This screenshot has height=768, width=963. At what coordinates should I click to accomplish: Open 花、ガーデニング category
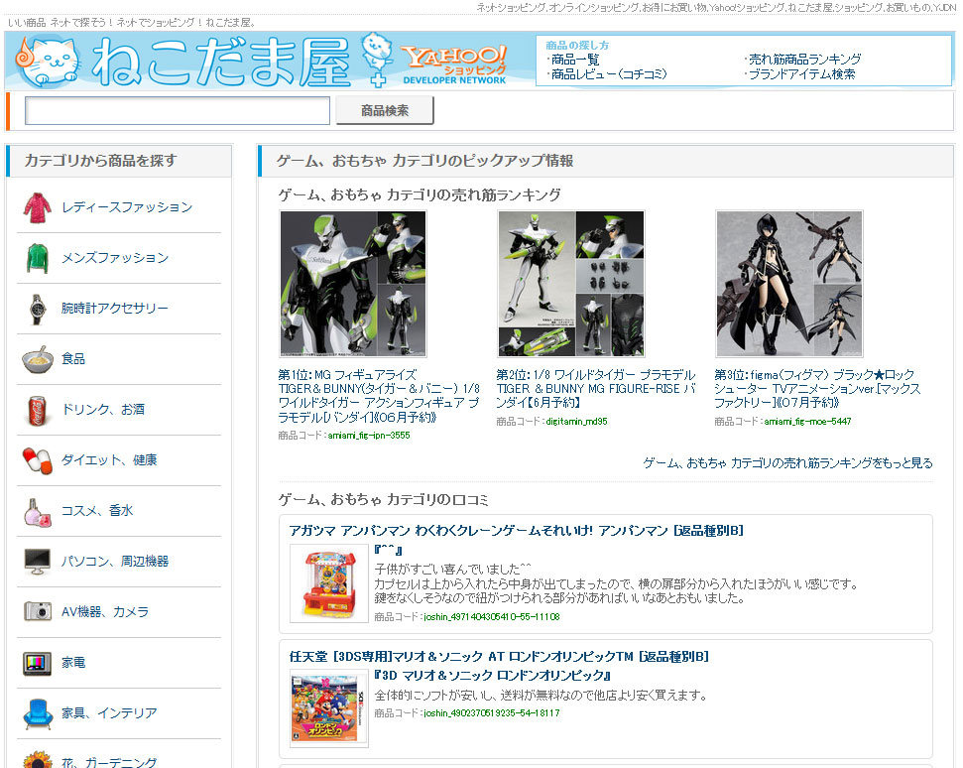(x=109, y=762)
